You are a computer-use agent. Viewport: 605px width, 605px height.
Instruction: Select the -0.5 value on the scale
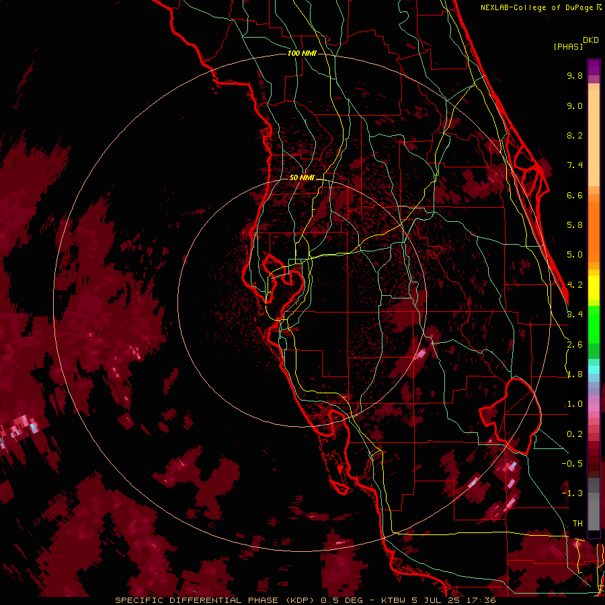point(572,463)
